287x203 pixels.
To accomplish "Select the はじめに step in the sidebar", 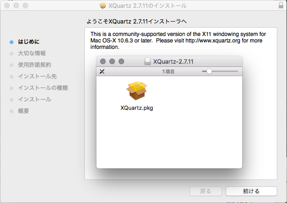I will coord(29,42).
